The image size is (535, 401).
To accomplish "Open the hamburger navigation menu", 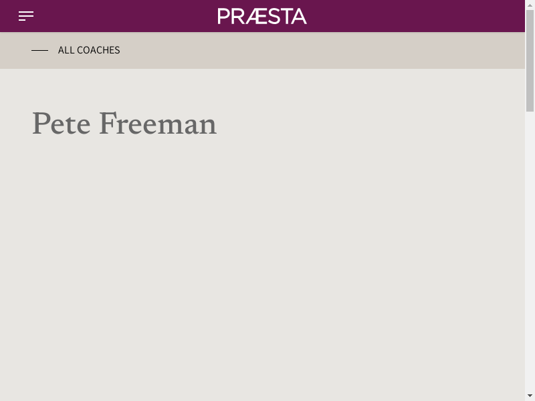I will (x=26, y=16).
